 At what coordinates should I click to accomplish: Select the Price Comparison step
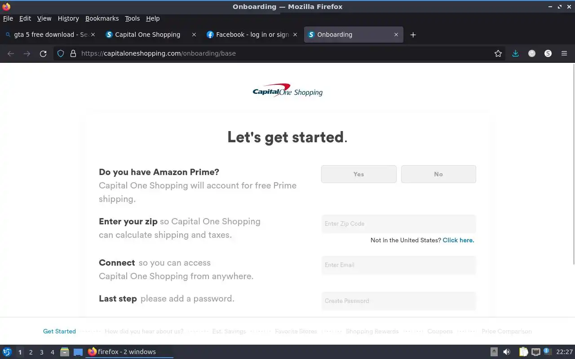point(507,331)
